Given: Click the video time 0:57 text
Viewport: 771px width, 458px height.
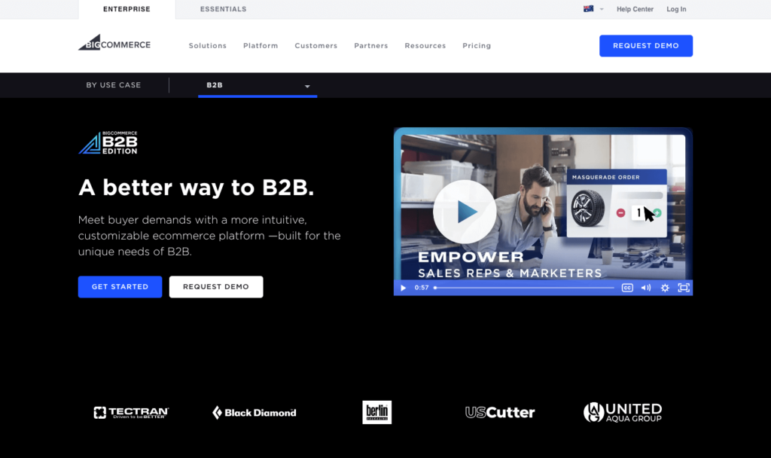Looking at the screenshot, I should (422, 288).
